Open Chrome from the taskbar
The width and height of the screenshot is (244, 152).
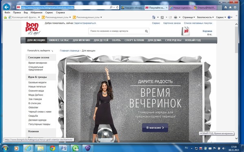(x=52, y=148)
